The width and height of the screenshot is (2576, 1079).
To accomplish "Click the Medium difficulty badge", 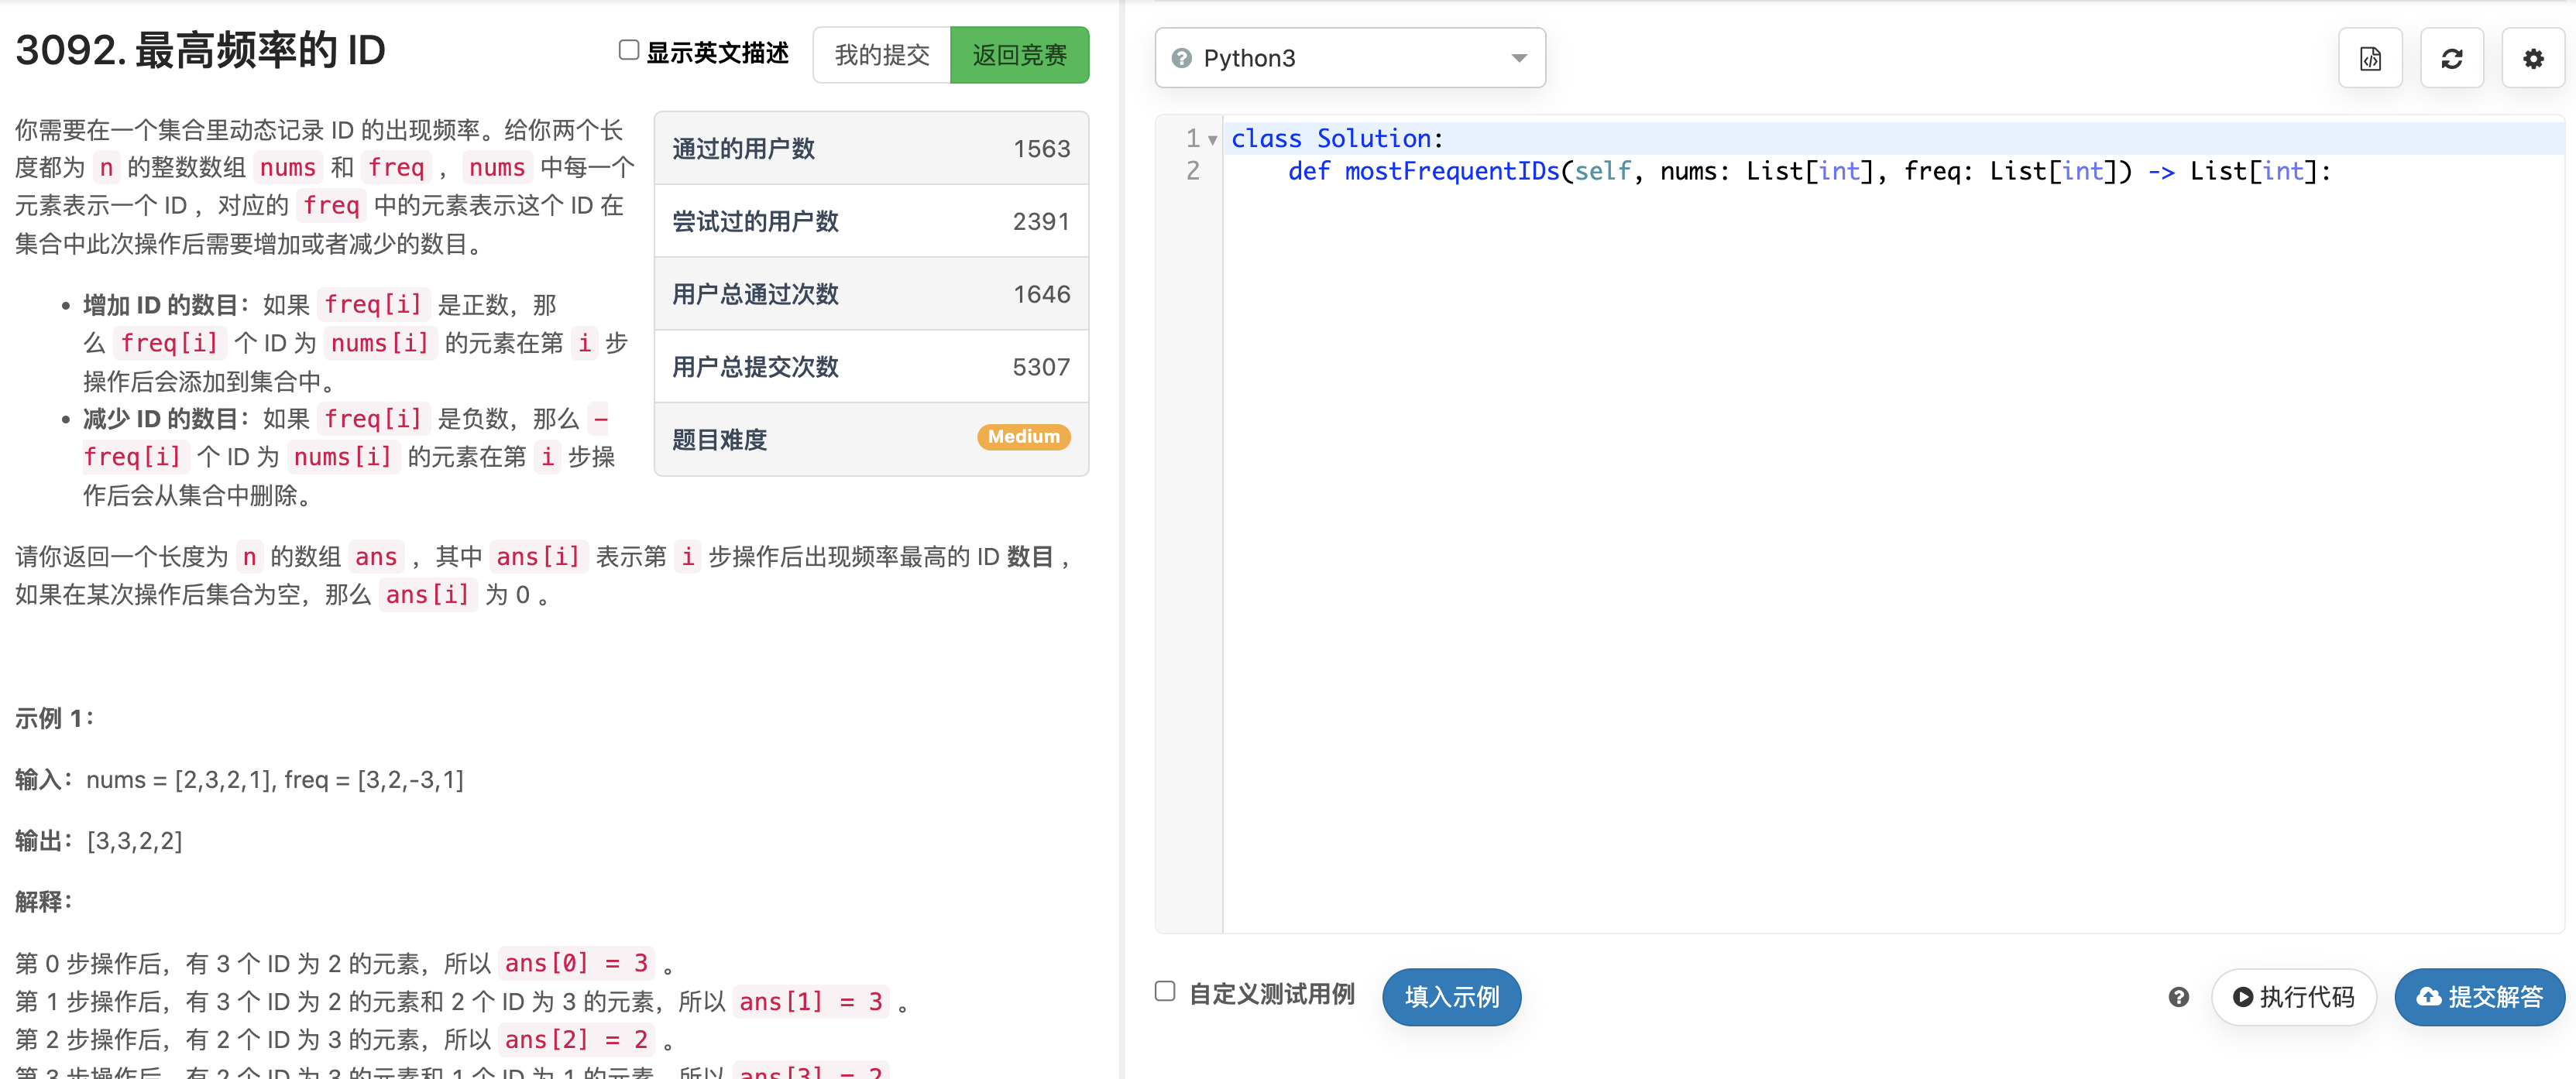I will (x=1023, y=437).
